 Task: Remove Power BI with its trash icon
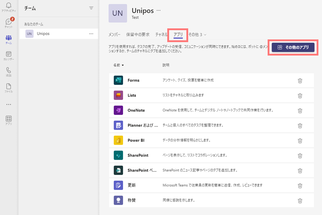point(300,141)
